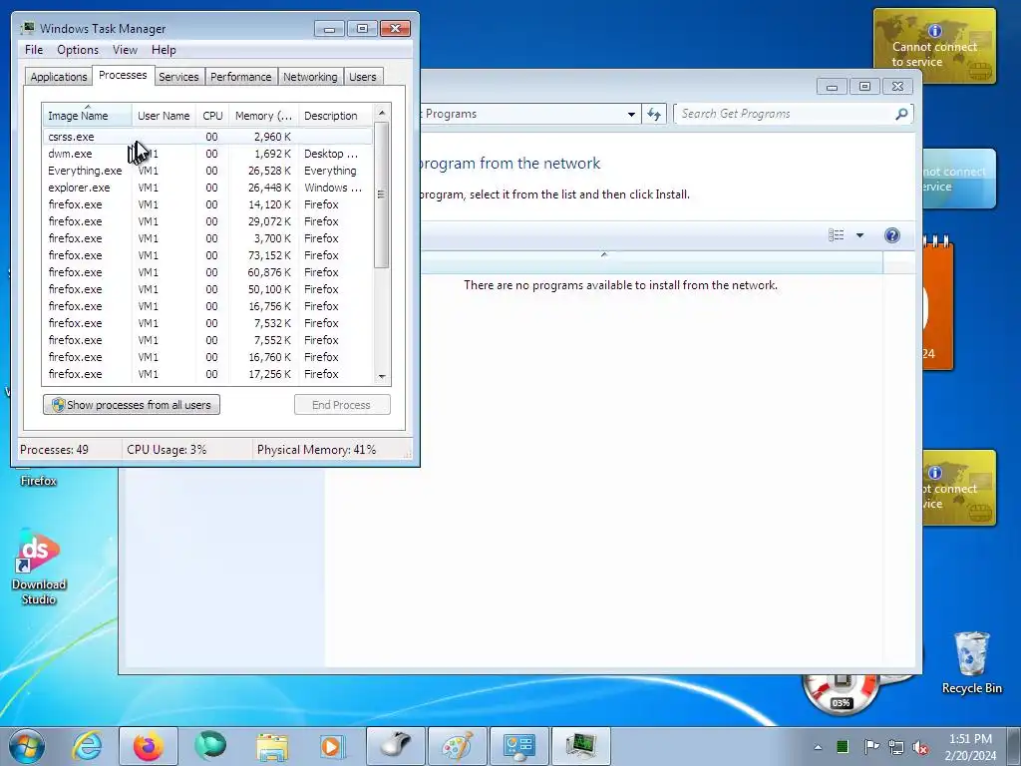Select the csrss.exe process row
Viewport: 1021px width, 766px height.
pos(207,137)
